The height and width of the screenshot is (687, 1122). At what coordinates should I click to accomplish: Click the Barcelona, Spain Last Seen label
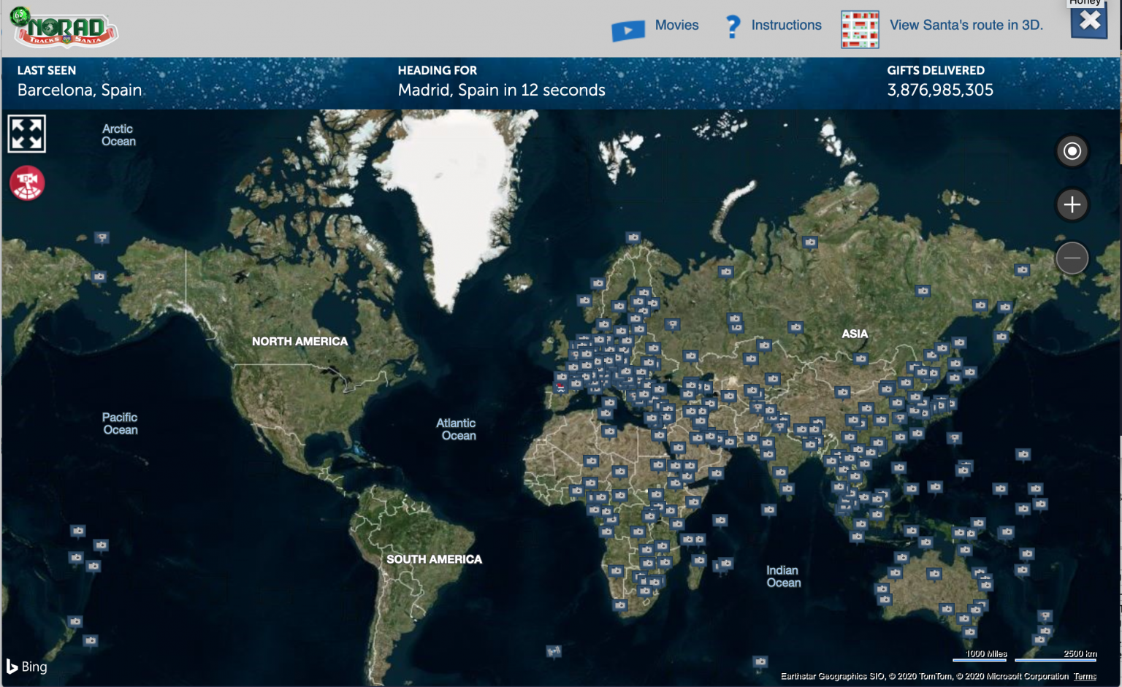[79, 90]
